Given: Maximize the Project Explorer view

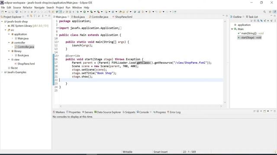Looking at the screenshot, I should [49, 16].
